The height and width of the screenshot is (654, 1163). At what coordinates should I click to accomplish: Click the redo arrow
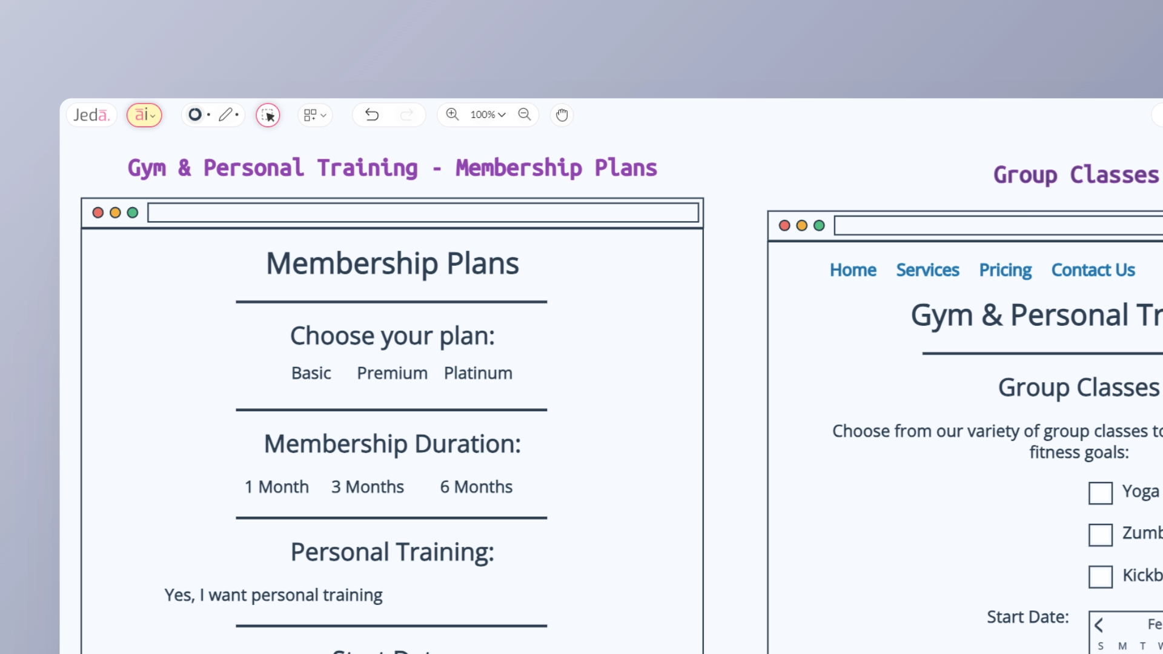click(407, 114)
